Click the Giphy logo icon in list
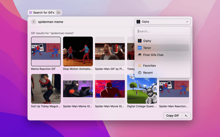Viewport: 220px width, 137px height. click(140, 41)
